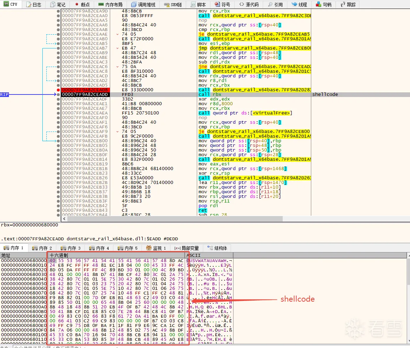Open the 符号 symbols tab
Image resolution: width=410 pixels, height=348 pixels.
(222, 4)
